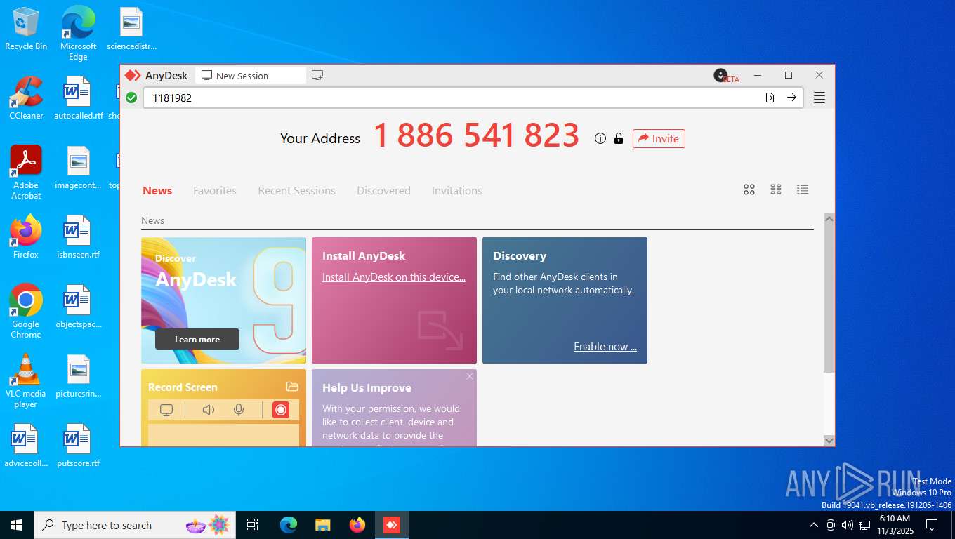Screen dimensions: 955x539
Task: Click Install AnyDesk on this device link
Action: [394, 277]
